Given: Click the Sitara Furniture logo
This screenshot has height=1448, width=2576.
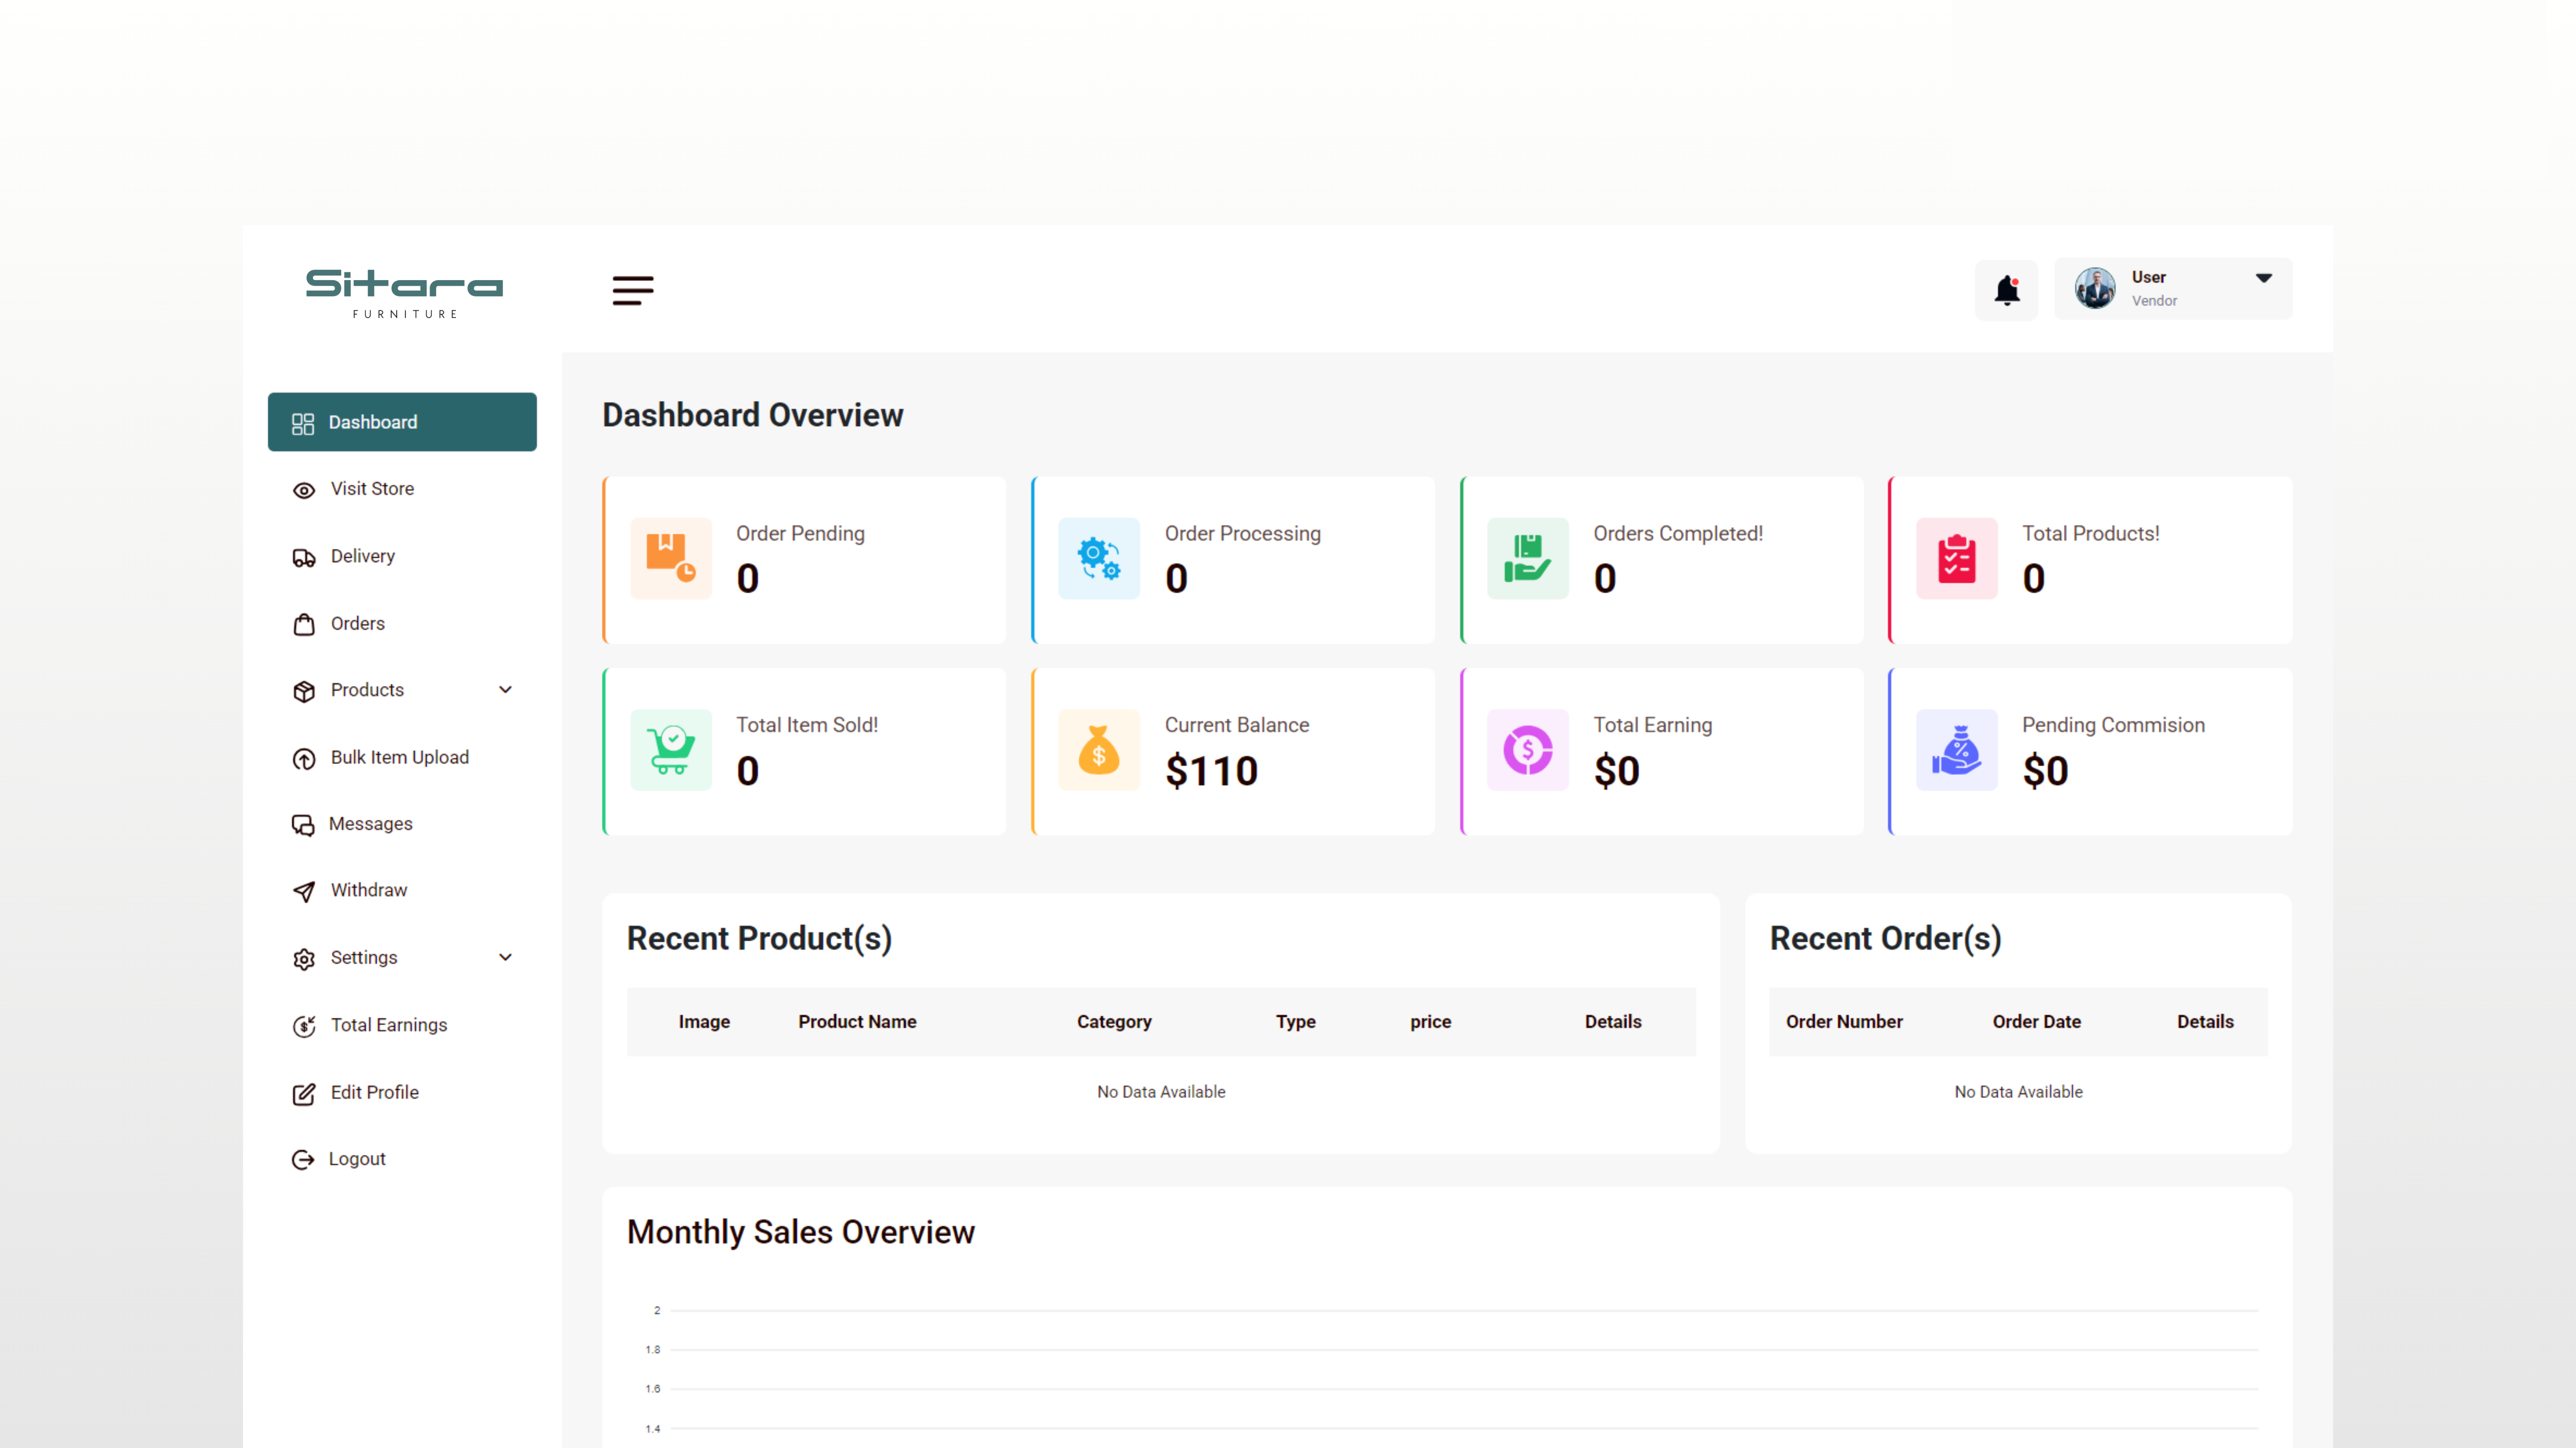Looking at the screenshot, I should 404,292.
